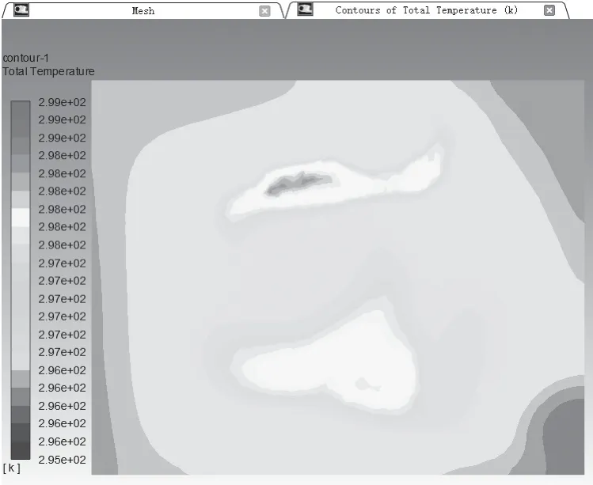The width and height of the screenshot is (593, 485).
Task: Click the Total Temperature legend title
Action: tap(48, 71)
